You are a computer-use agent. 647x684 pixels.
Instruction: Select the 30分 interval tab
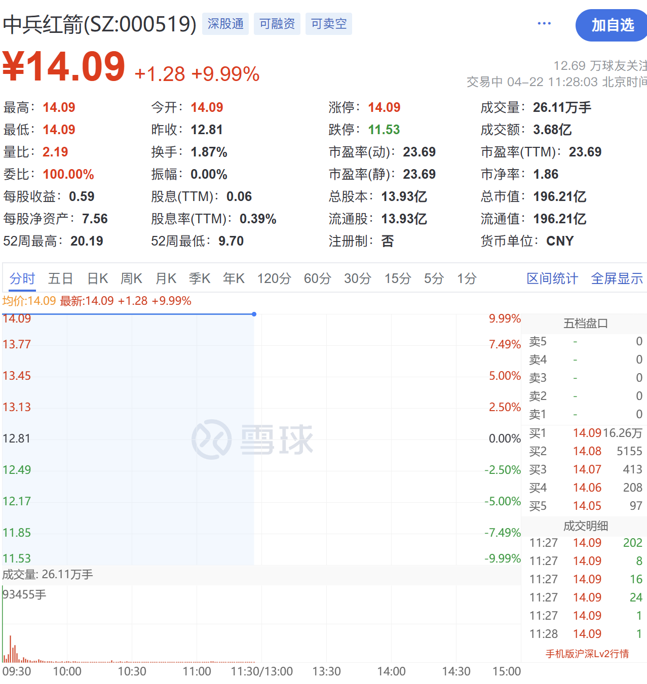click(358, 278)
